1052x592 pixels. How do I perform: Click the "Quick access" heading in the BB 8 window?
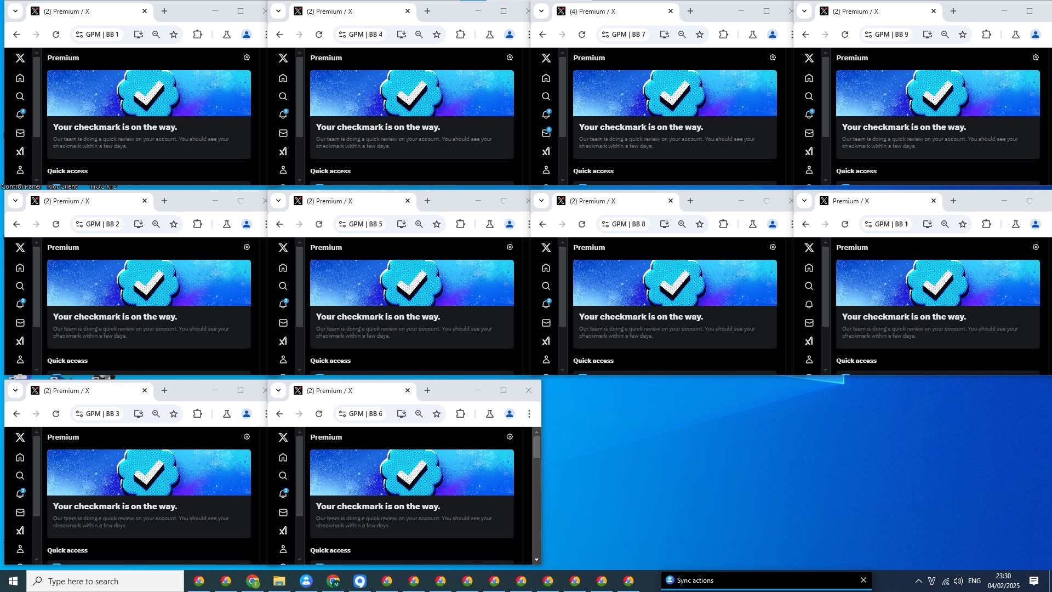coord(593,361)
